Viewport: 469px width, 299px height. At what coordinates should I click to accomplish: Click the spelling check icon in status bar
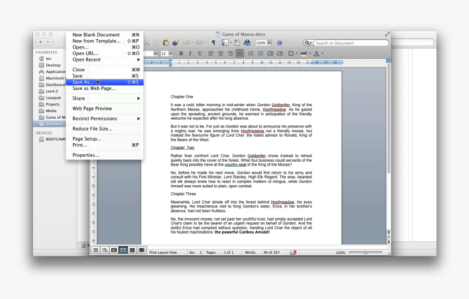coord(293,252)
